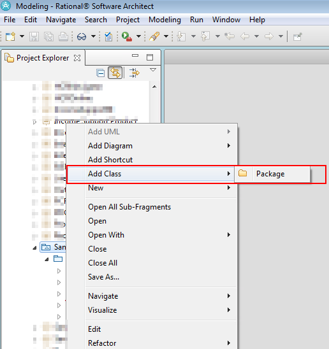Close the Project Explorer view tab
The image size is (329, 349).
77,58
